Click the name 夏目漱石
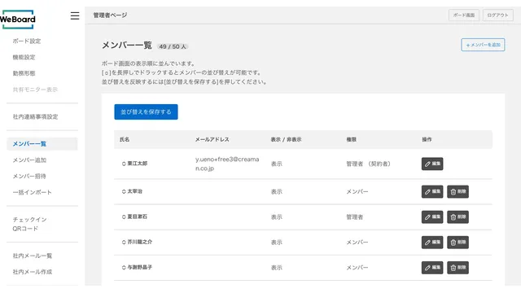This screenshot has height=293, width=521. tap(138, 216)
